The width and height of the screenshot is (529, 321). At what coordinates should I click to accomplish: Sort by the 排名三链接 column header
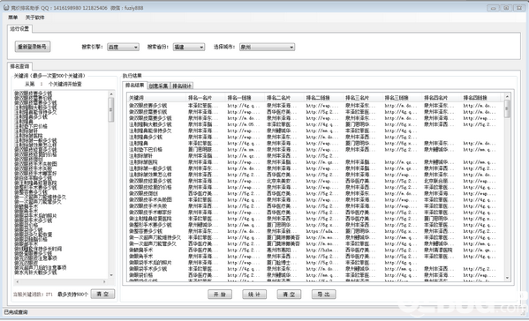(x=403, y=98)
